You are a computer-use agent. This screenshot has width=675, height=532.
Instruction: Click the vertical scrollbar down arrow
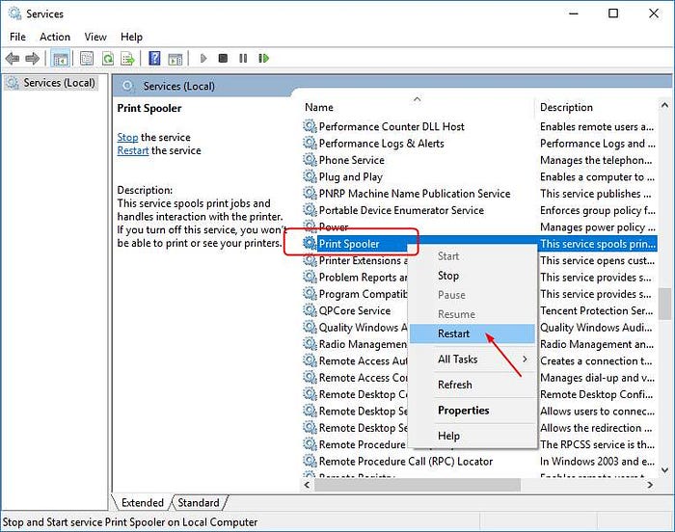[x=664, y=470]
